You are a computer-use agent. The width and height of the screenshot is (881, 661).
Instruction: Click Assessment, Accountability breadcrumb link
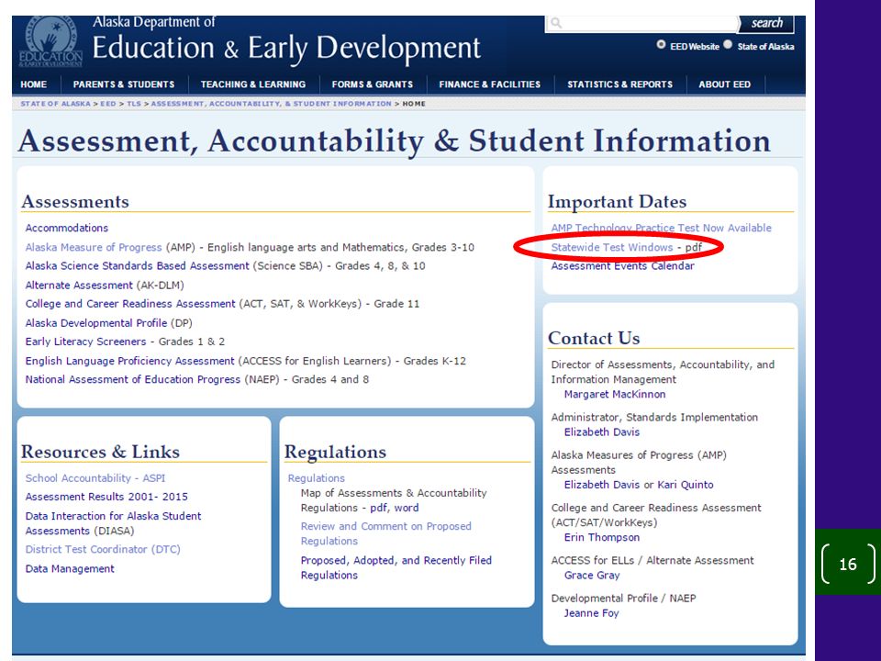point(271,104)
